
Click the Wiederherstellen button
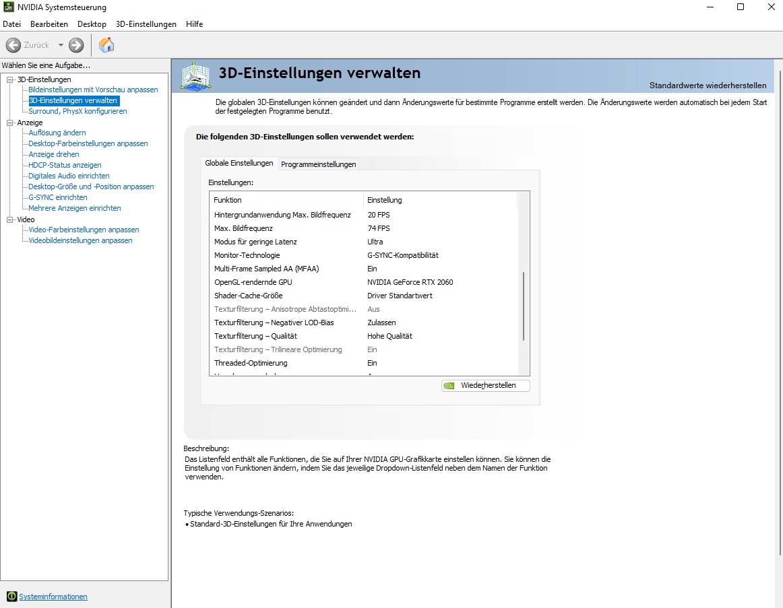485,386
